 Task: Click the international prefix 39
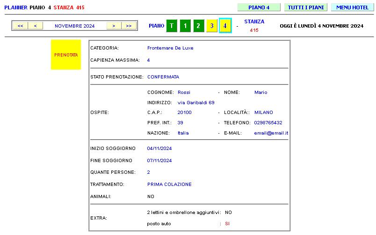[180, 123]
